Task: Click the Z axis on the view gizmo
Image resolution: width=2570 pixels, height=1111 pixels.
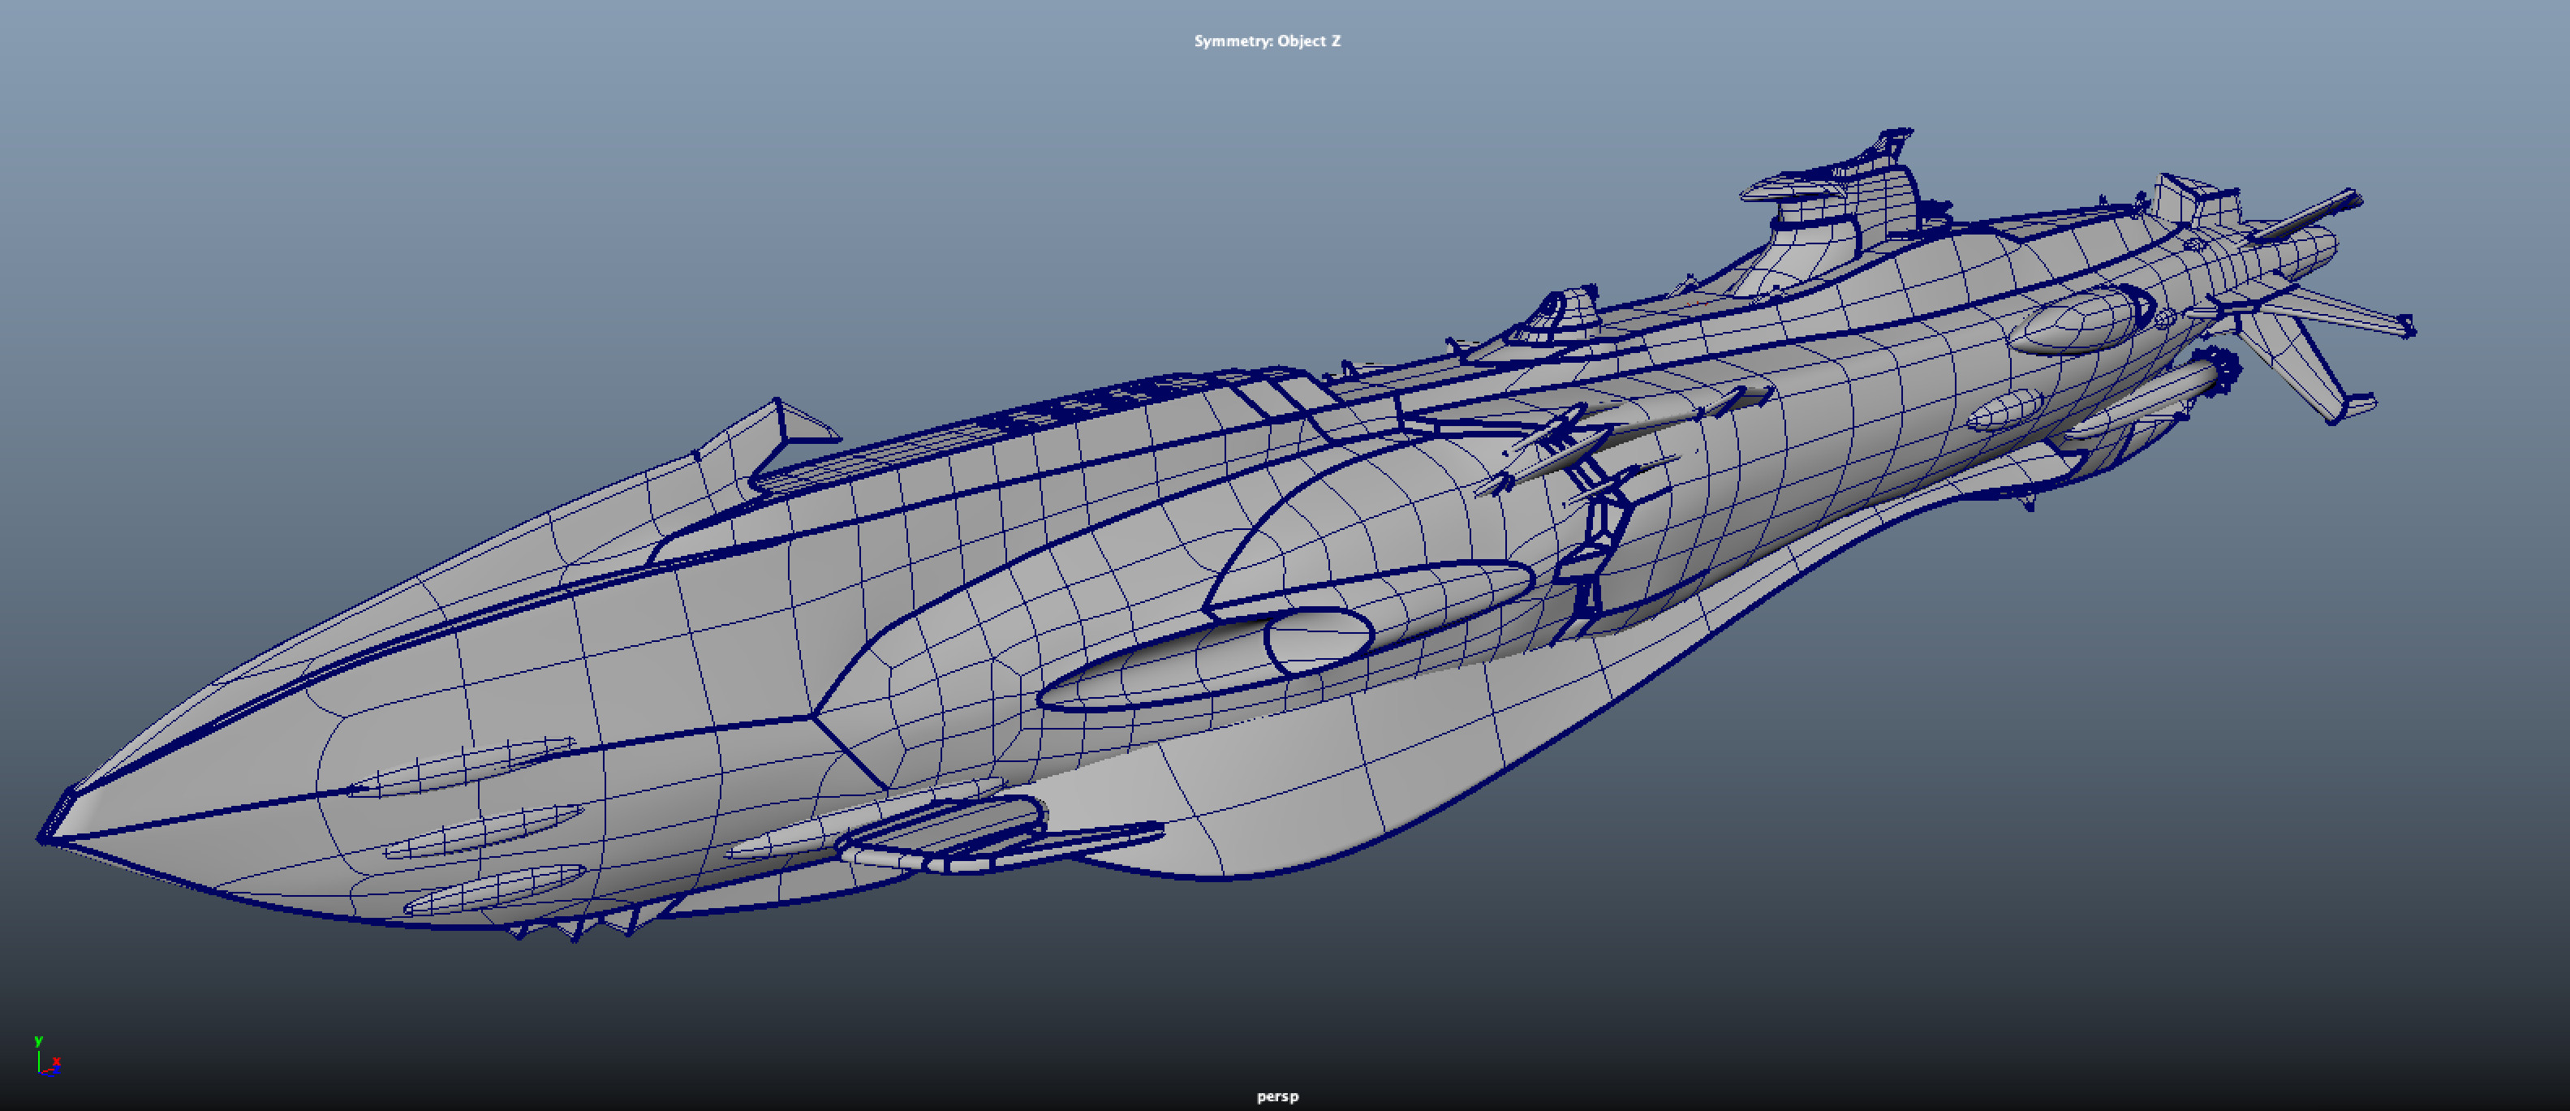Action: pyautogui.click(x=57, y=1071)
